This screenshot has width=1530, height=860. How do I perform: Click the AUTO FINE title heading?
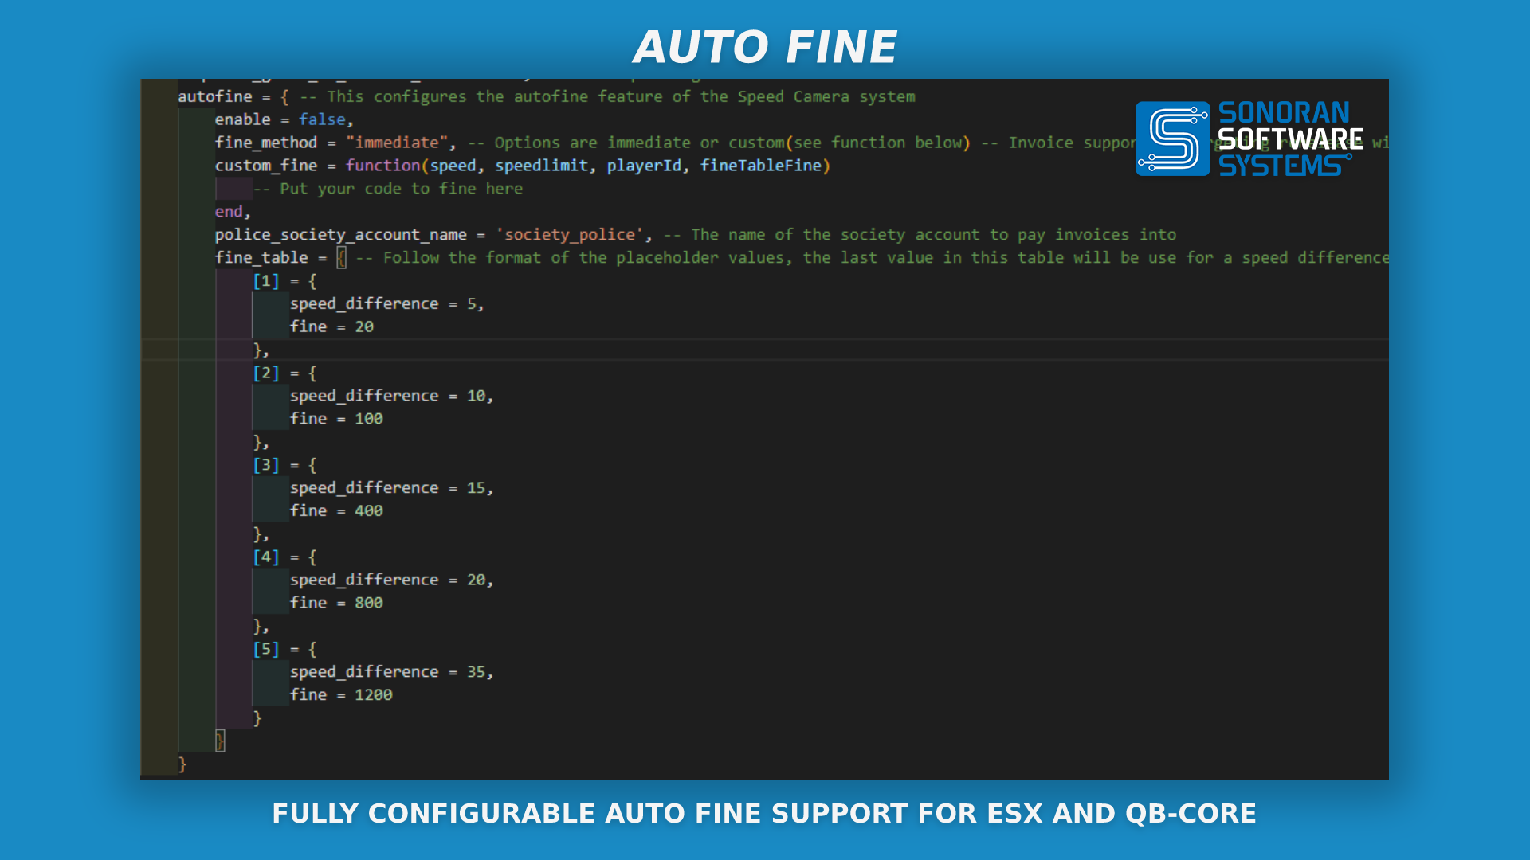pos(765,47)
